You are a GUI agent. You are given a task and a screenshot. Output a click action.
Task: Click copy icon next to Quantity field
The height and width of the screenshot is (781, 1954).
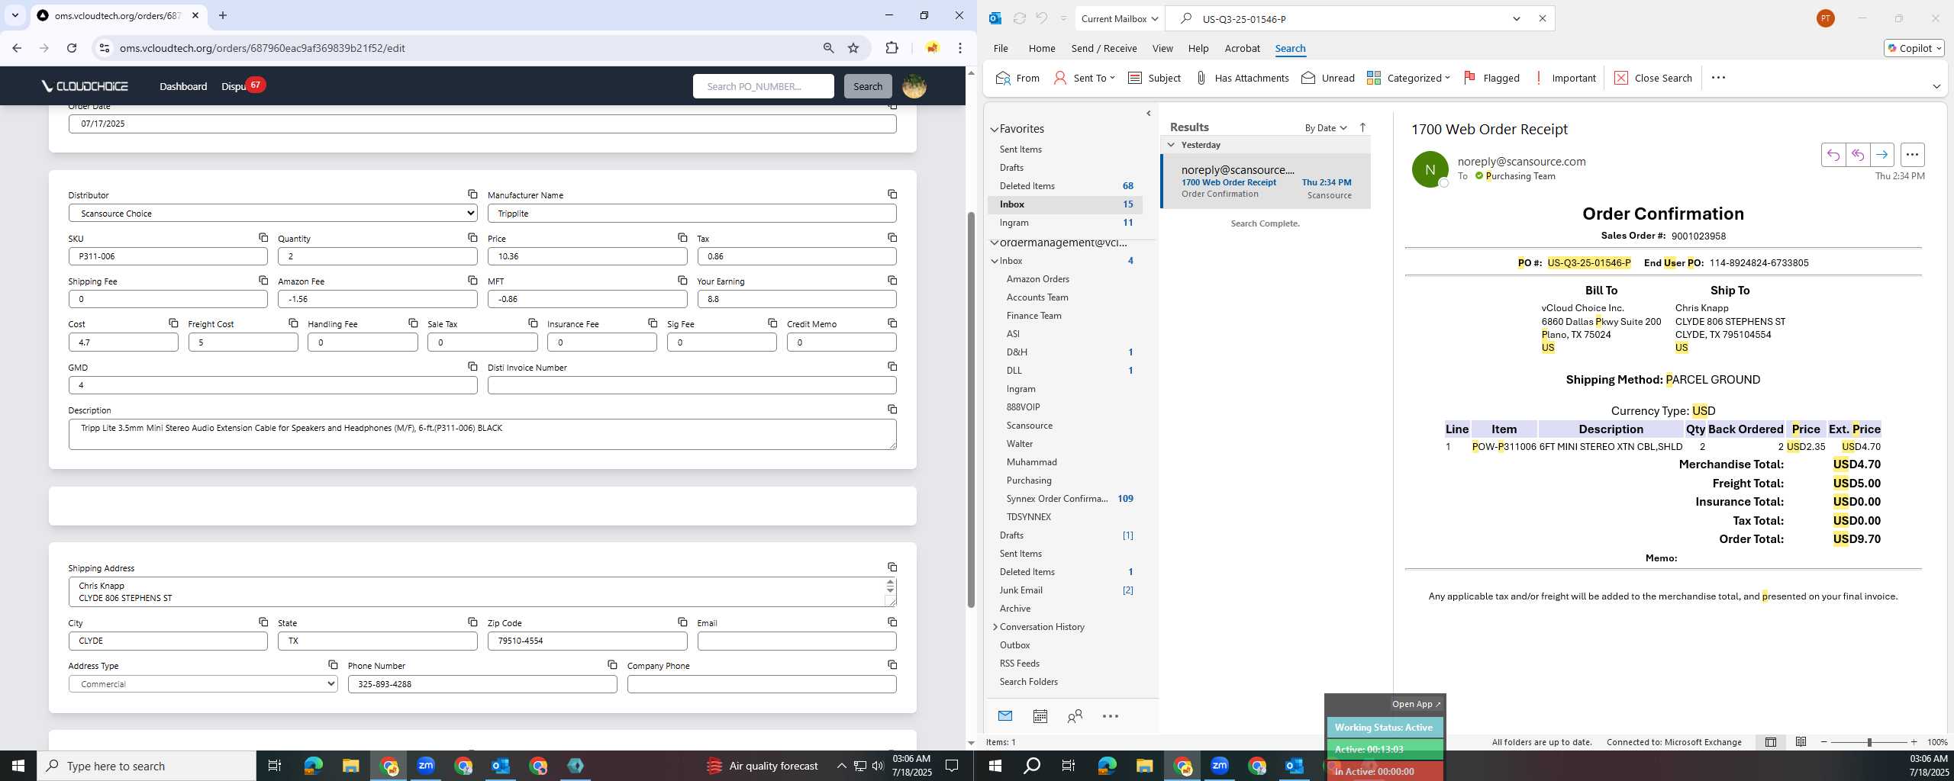pos(472,238)
